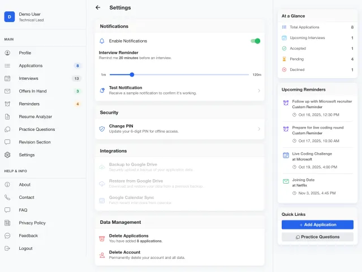Open Applications in the sidebar menu
Image resolution: width=362 pixels, height=272 pixels.
coord(43,66)
